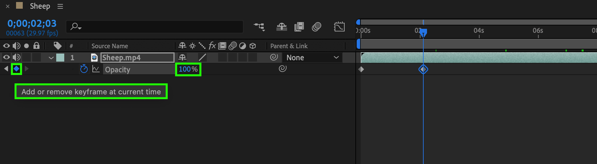
Task: Click the Opacity expression pick whip
Action: (x=282, y=69)
